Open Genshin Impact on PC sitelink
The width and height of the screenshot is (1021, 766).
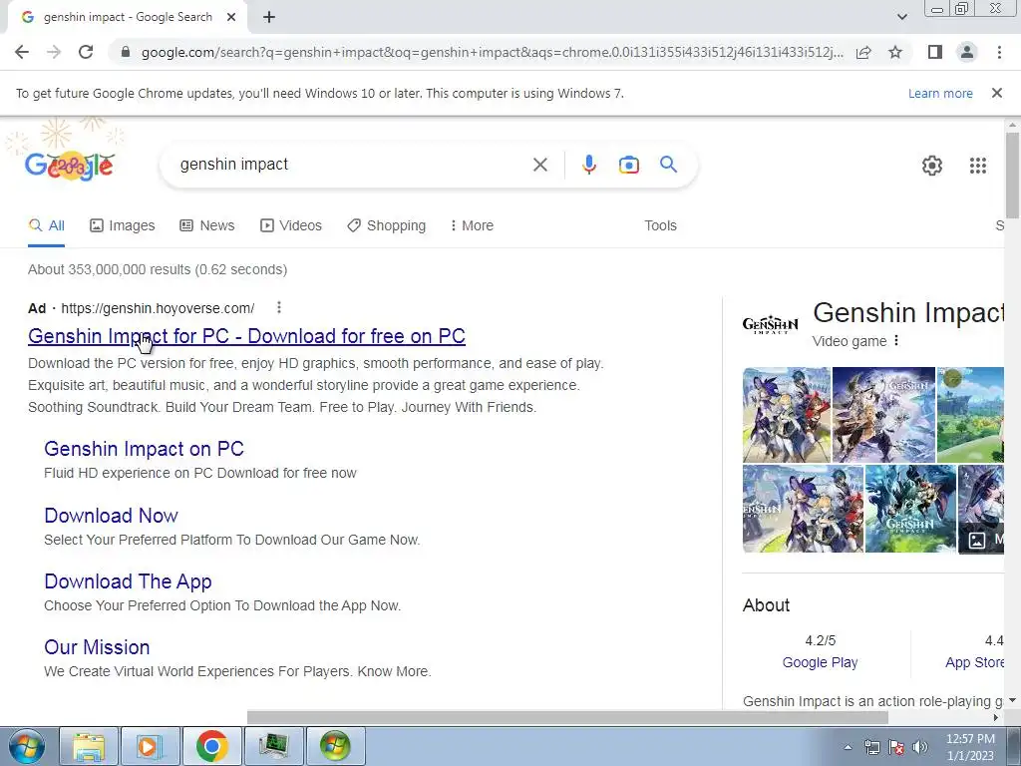144,449
